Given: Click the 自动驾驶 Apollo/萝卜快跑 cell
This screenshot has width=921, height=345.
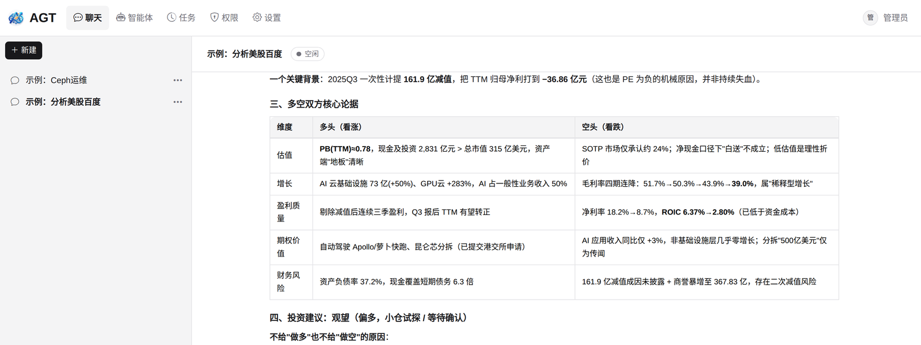Looking at the screenshot, I should coord(444,247).
